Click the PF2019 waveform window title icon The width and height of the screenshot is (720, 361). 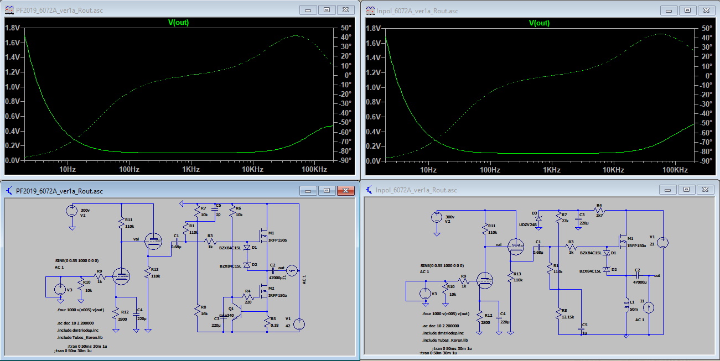point(9,10)
